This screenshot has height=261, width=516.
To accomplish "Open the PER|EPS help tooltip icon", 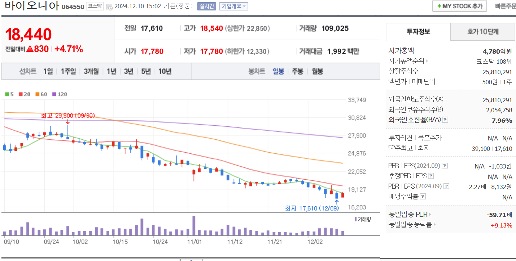I will coord(445,166).
